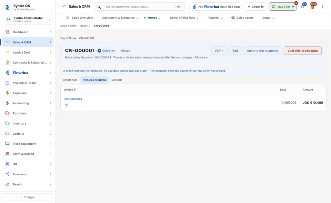This screenshot has height=203, width=331.
Task: Open the INV-000003 invoice link
Action: [x=73, y=99]
